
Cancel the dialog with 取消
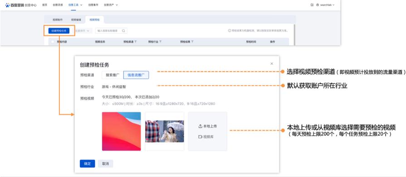click(105, 163)
